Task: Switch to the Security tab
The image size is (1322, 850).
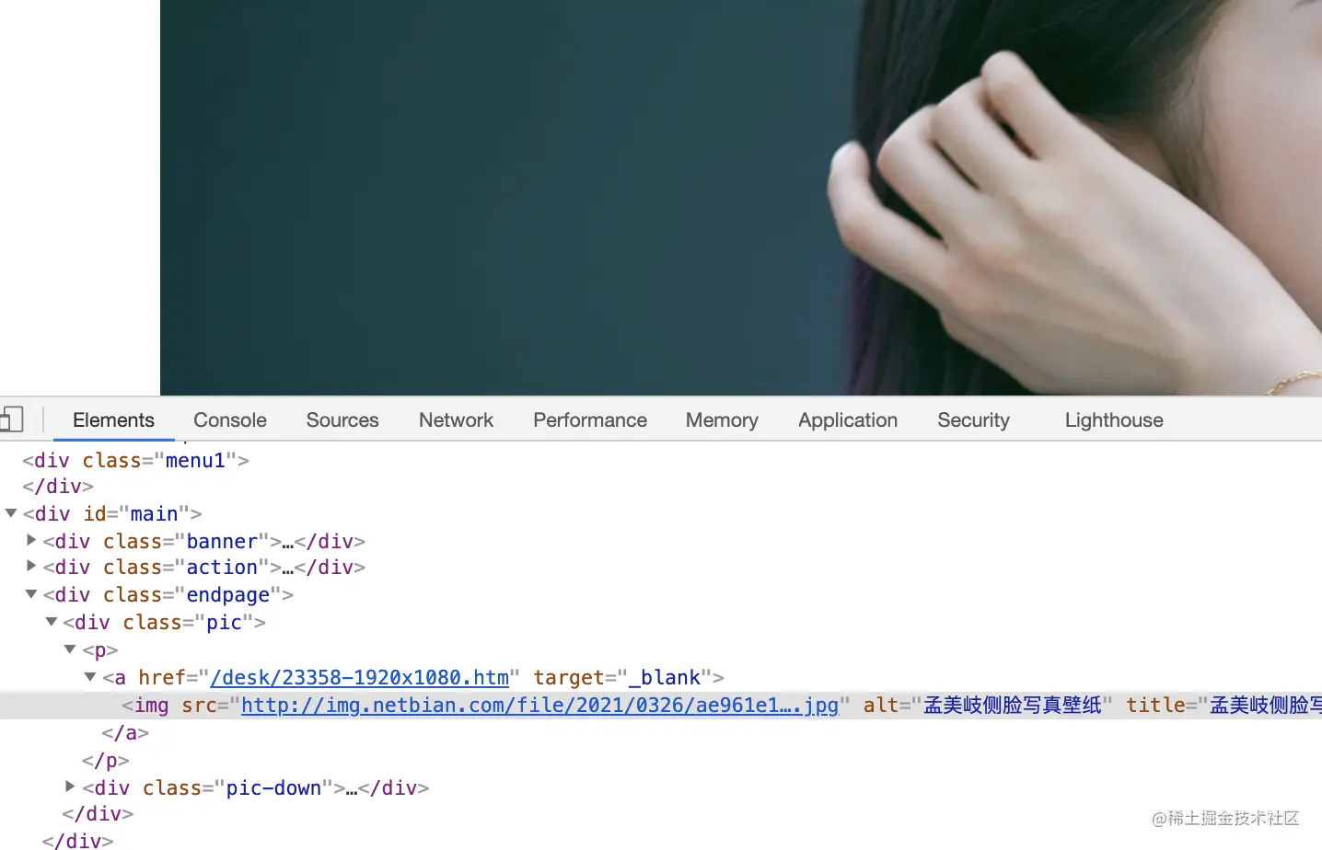Action: pos(973,420)
